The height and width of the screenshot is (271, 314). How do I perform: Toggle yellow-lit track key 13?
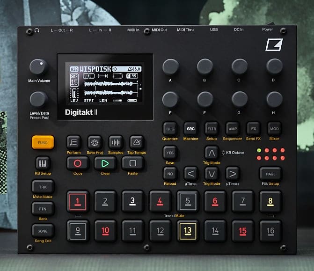tap(188, 231)
